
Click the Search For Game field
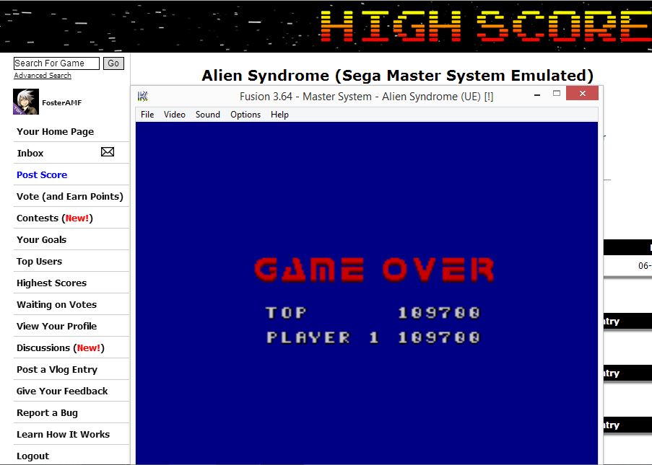56,63
